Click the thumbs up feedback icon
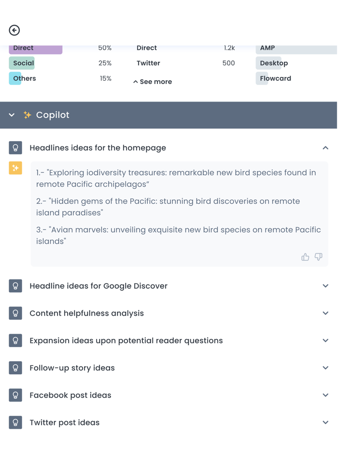The width and height of the screenshot is (338, 451). click(305, 257)
